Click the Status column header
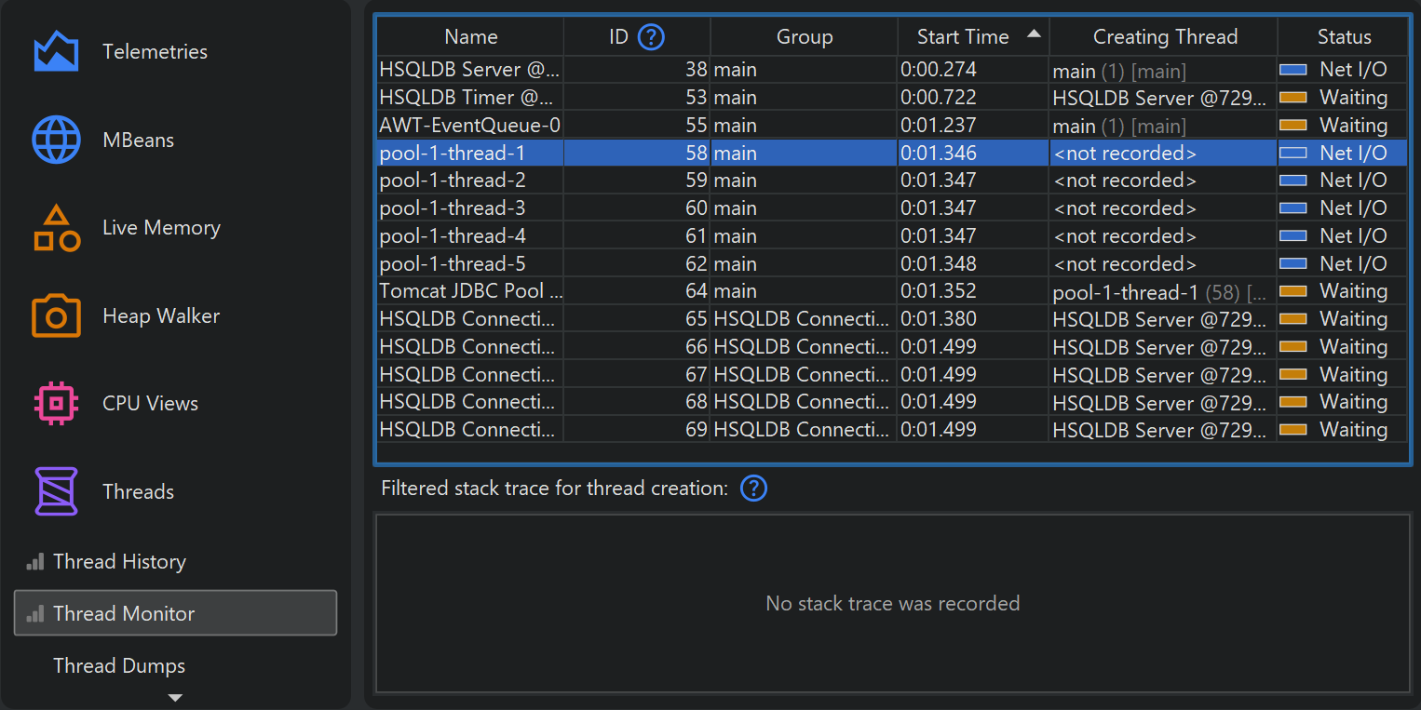Viewport: 1421px width, 710px height. coord(1343,37)
